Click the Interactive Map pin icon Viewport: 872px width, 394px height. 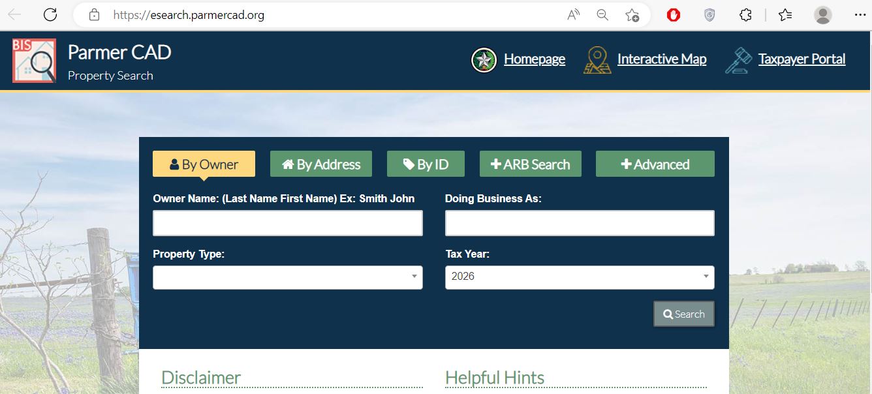(x=597, y=60)
